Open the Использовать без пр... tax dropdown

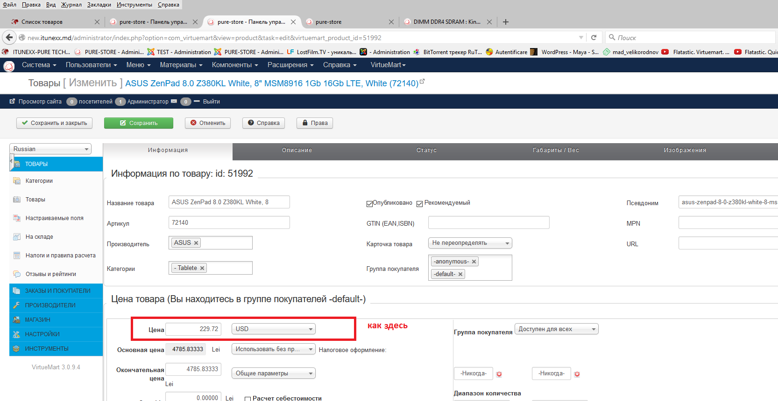pos(274,349)
